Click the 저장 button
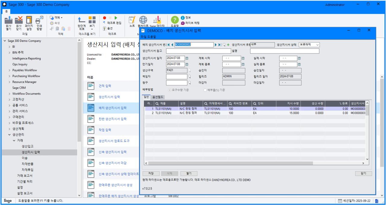The height and width of the screenshot is (205, 386). pyautogui.click(x=151, y=174)
